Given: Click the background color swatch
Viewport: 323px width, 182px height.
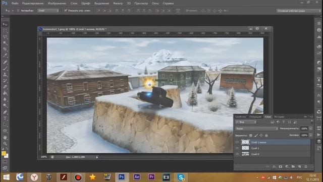Looking at the screenshot, I should tap(7, 156).
